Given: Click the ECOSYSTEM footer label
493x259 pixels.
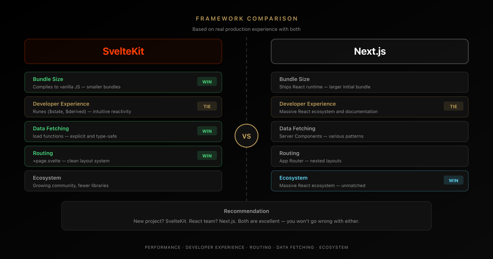Looking at the screenshot, I should tap(334, 247).
